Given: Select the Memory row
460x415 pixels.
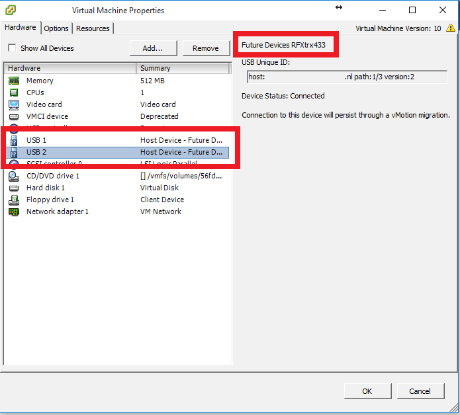Looking at the screenshot, I should click(x=117, y=81).
